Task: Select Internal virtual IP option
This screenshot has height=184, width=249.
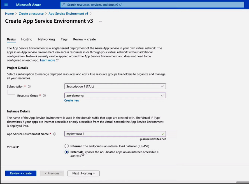Action: pos(67,146)
